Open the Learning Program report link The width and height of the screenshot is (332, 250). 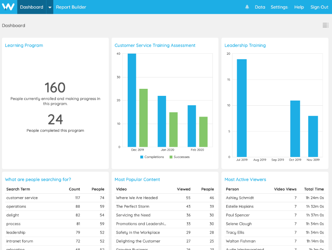click(24, 45)
